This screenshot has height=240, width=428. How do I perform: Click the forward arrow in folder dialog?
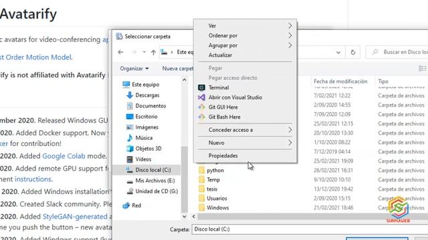tap(134, 52)
